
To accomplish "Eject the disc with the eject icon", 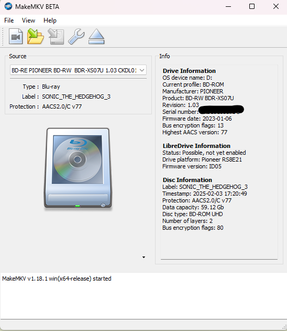I will tap(96, 37).
